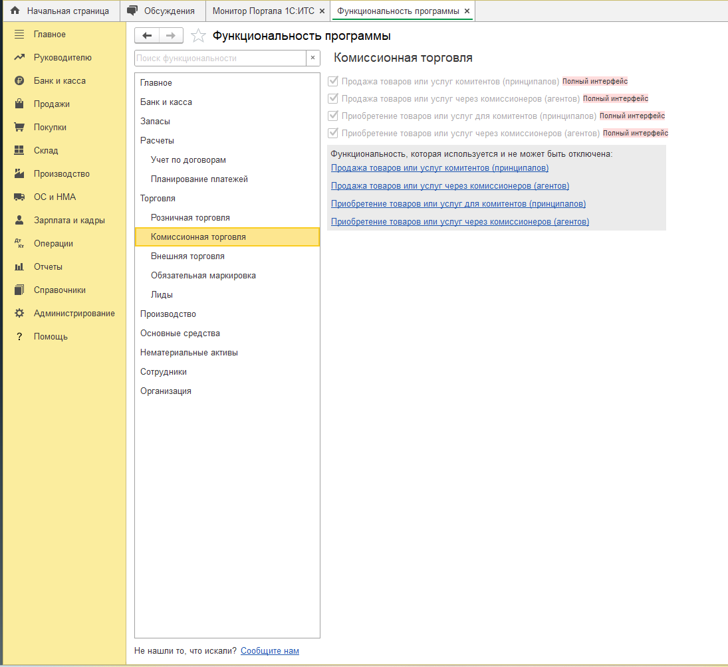The height and width of the screenshot is (667, 728).
Task: Open Администрирование sidebar section
Action: 74,313
